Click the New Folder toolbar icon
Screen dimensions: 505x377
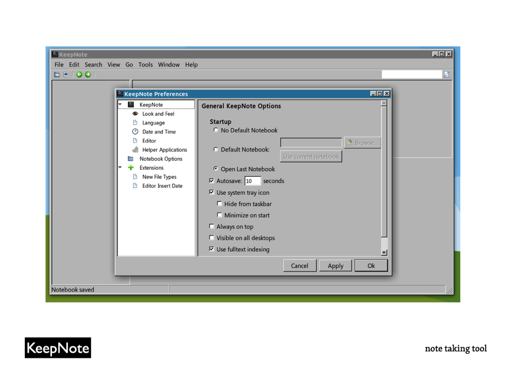[x=57, y=75]
